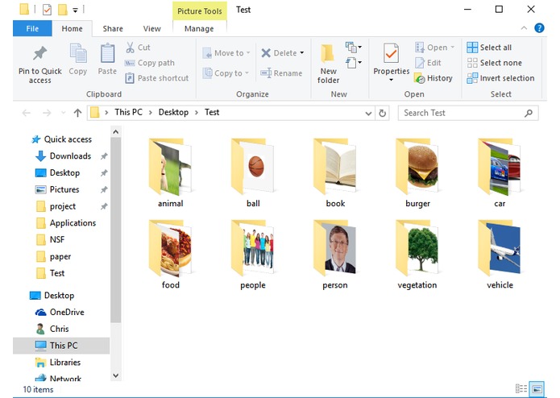Select This PC in navigation pane

[60, 346]
